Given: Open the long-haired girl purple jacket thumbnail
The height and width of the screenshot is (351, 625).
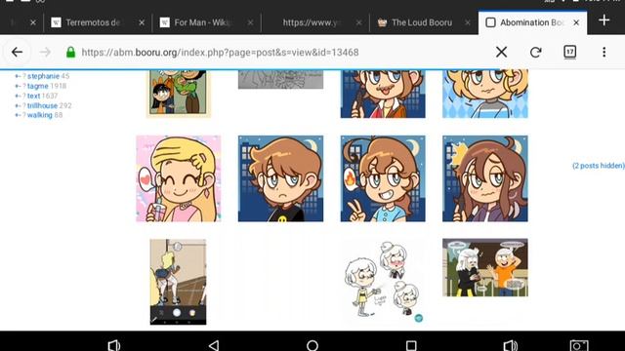Looking at the screenshot, I should point(485,178).
